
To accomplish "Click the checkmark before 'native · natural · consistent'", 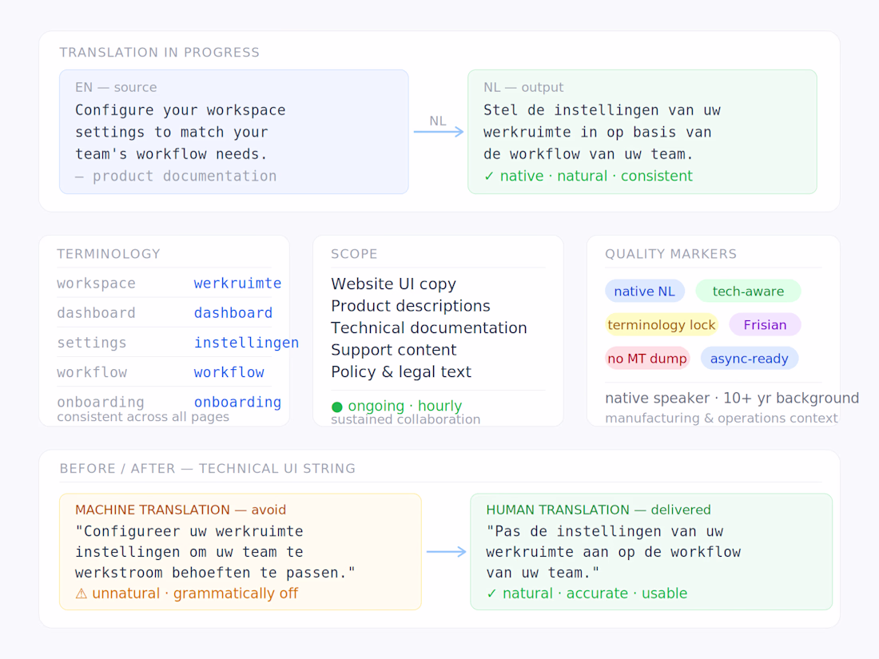I will pyautogui.click(x=489, y=176).
